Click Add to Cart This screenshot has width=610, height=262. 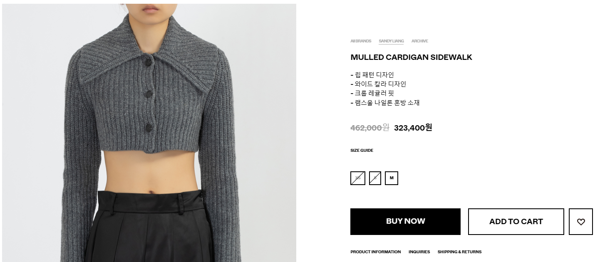tap(516, 222)
